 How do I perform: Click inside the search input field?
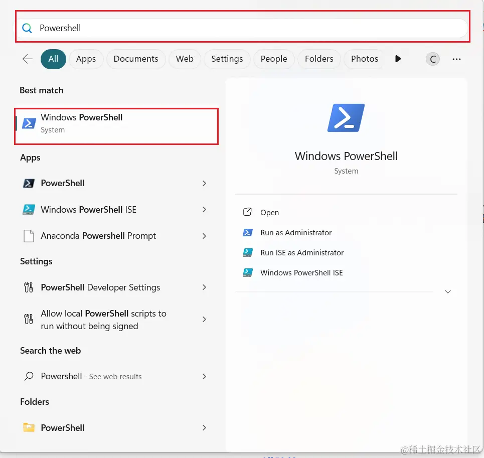201,28
